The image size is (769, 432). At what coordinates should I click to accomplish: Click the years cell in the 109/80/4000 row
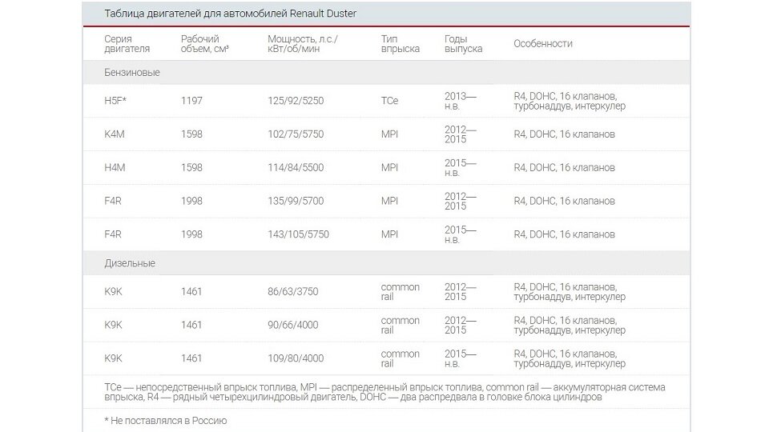461,358
